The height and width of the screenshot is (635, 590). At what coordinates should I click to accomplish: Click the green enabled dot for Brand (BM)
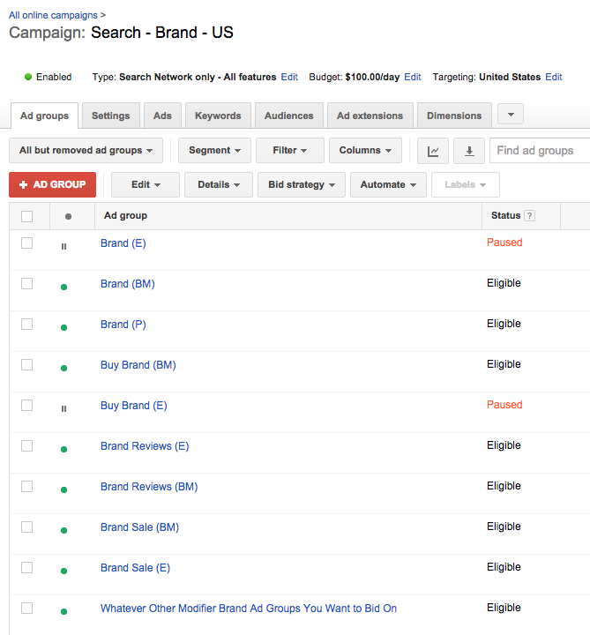point(63,287)
